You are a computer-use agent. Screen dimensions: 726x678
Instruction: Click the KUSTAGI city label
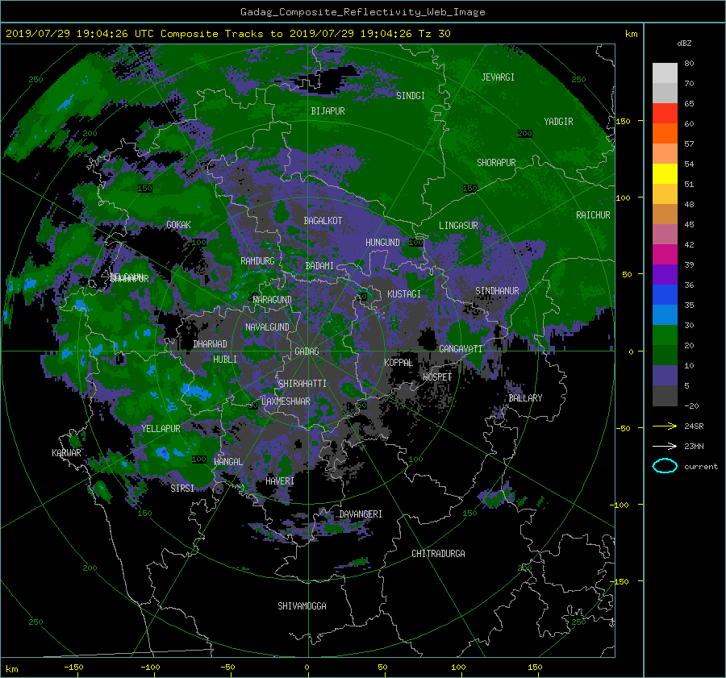point(404,294)
